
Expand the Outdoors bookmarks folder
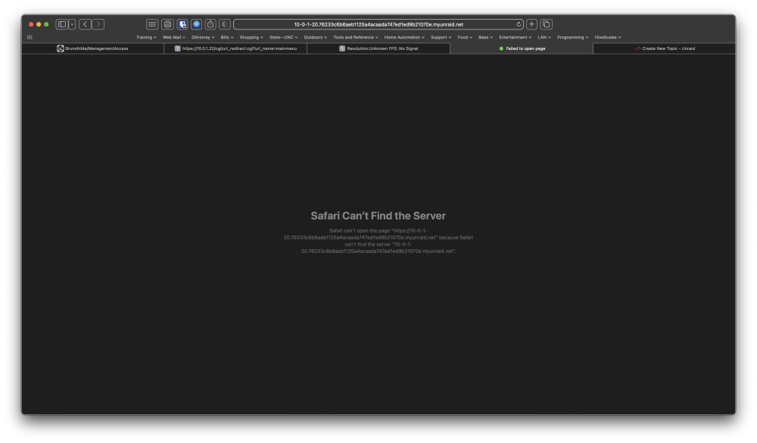315,37
